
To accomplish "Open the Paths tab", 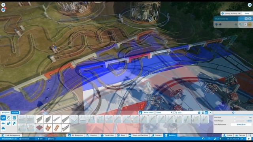I will click(x=228, y=135).
